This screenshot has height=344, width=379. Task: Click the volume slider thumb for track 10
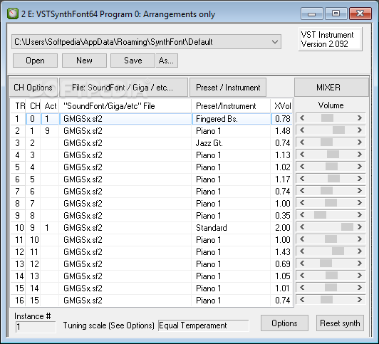347,226
